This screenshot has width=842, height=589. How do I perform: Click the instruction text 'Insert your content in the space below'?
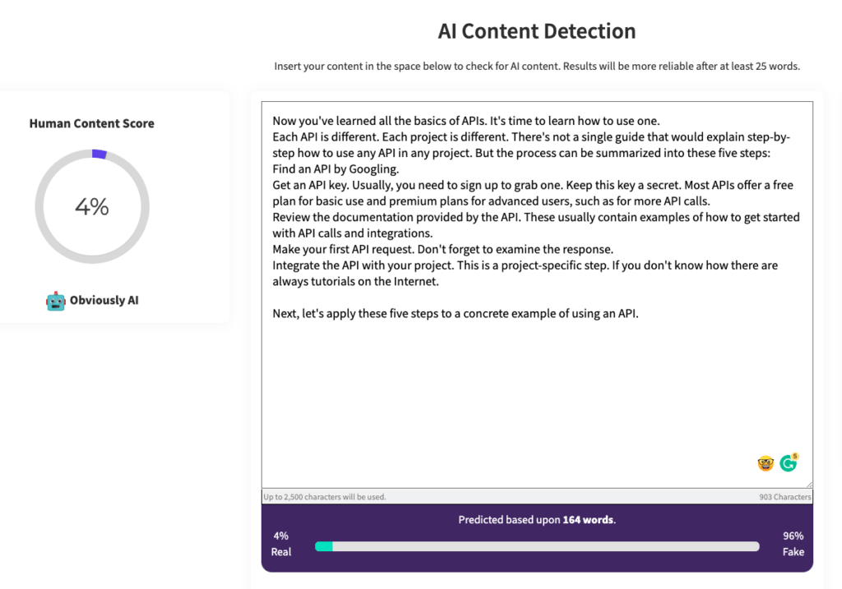tap(537, 66)
